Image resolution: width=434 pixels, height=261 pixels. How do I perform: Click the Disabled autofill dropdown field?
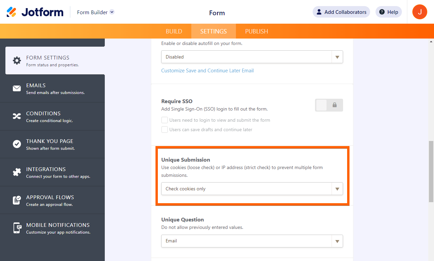tap(252, 56)
